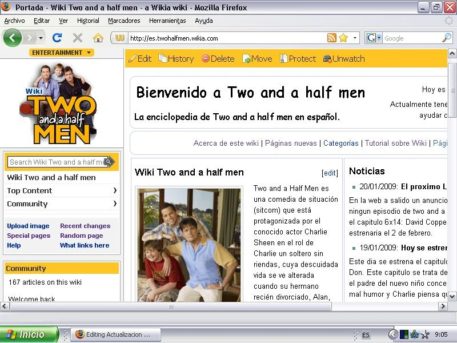Image resolution: width=457 pixels, height=343 pixels.
Task: Click the History pages icon
Action: pos(163,59)
